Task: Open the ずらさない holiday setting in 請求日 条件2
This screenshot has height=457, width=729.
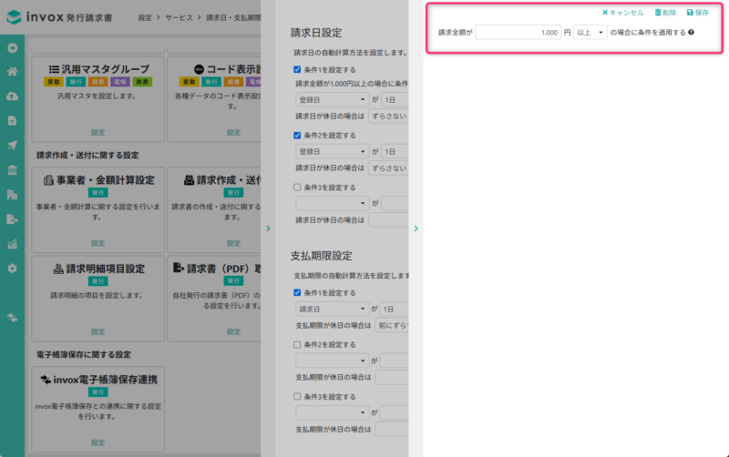Action: 388,168
